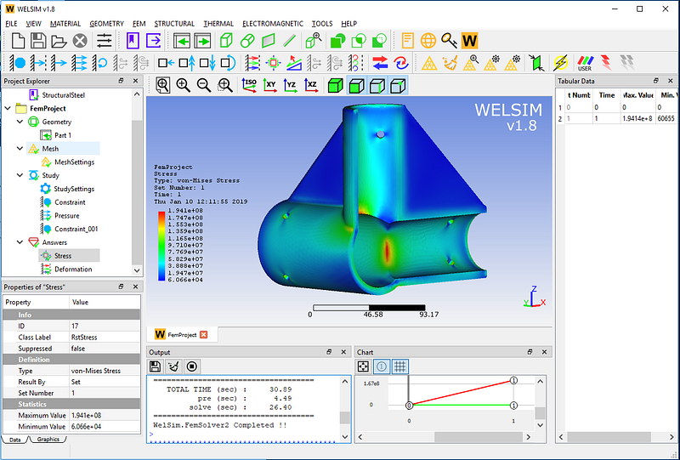Screen dimensions: 680x460
Task: Set XZ plane view
Action: (x=311, y=86)
